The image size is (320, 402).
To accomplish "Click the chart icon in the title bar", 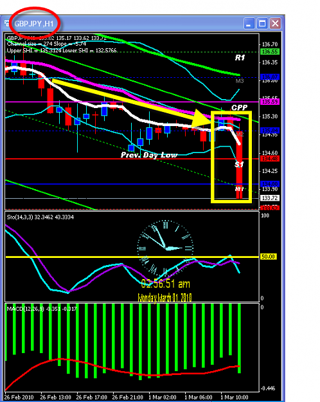I will coord(7,23).
